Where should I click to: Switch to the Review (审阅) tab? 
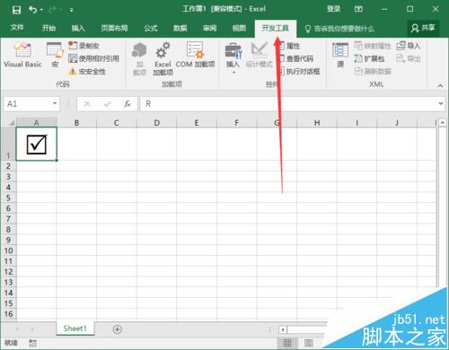[x=209, y=28]
